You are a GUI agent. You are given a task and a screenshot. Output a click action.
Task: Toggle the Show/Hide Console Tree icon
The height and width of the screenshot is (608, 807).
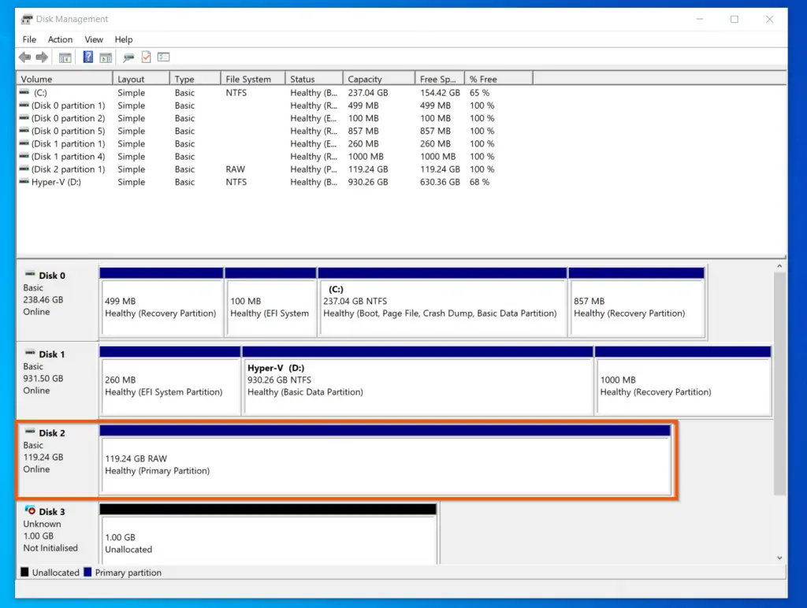[65, 57]
